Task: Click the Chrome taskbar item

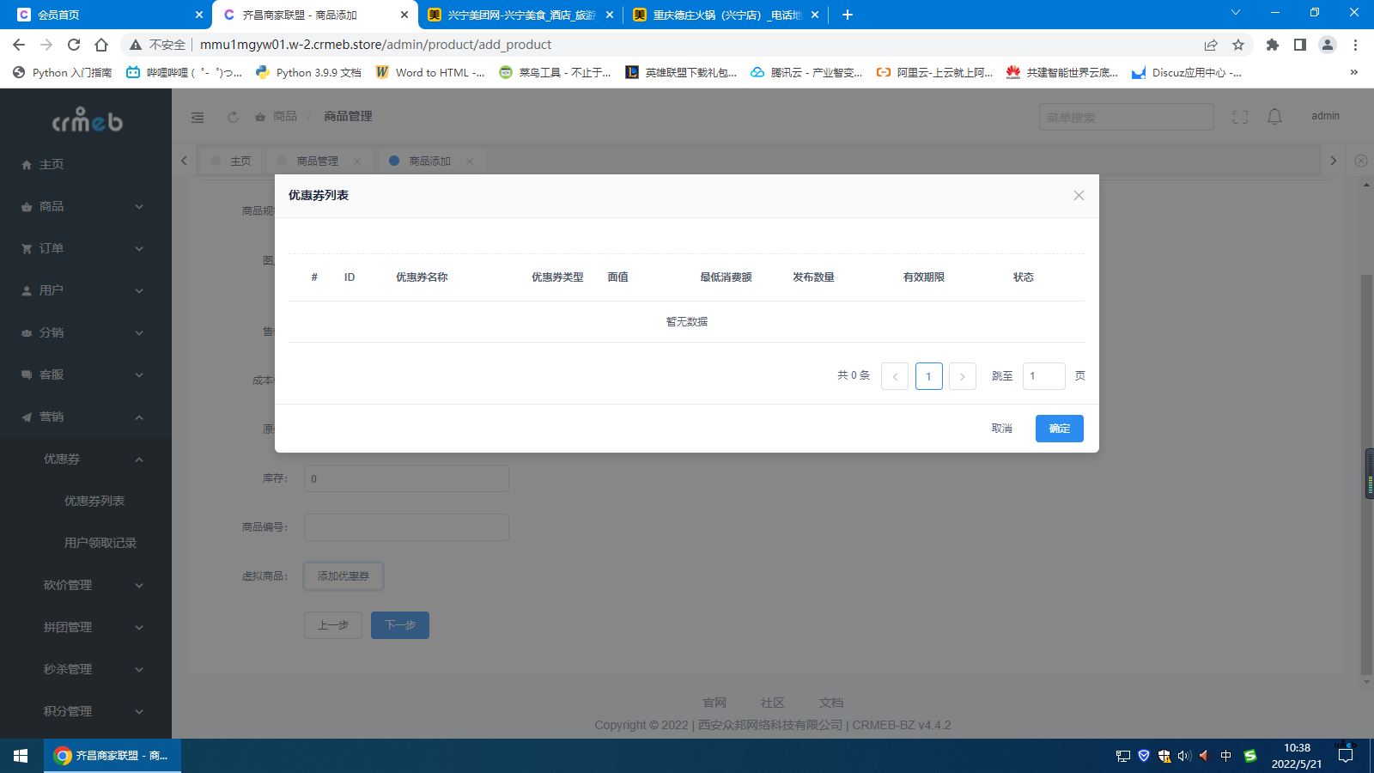Action: [112, 756]
